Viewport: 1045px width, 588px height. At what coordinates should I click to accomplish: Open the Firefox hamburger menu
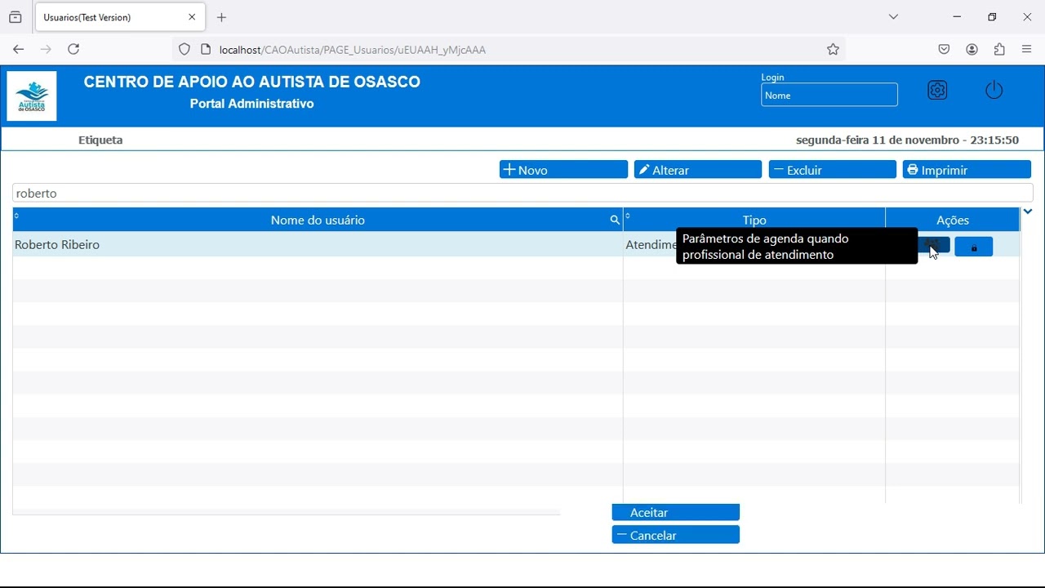(1027, 50)
